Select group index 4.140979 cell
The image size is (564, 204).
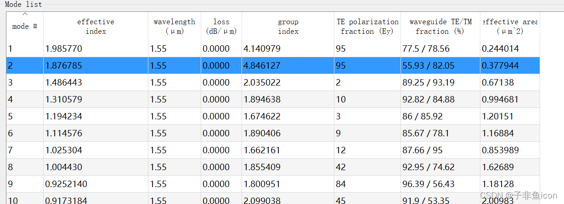tap(288, 48)
